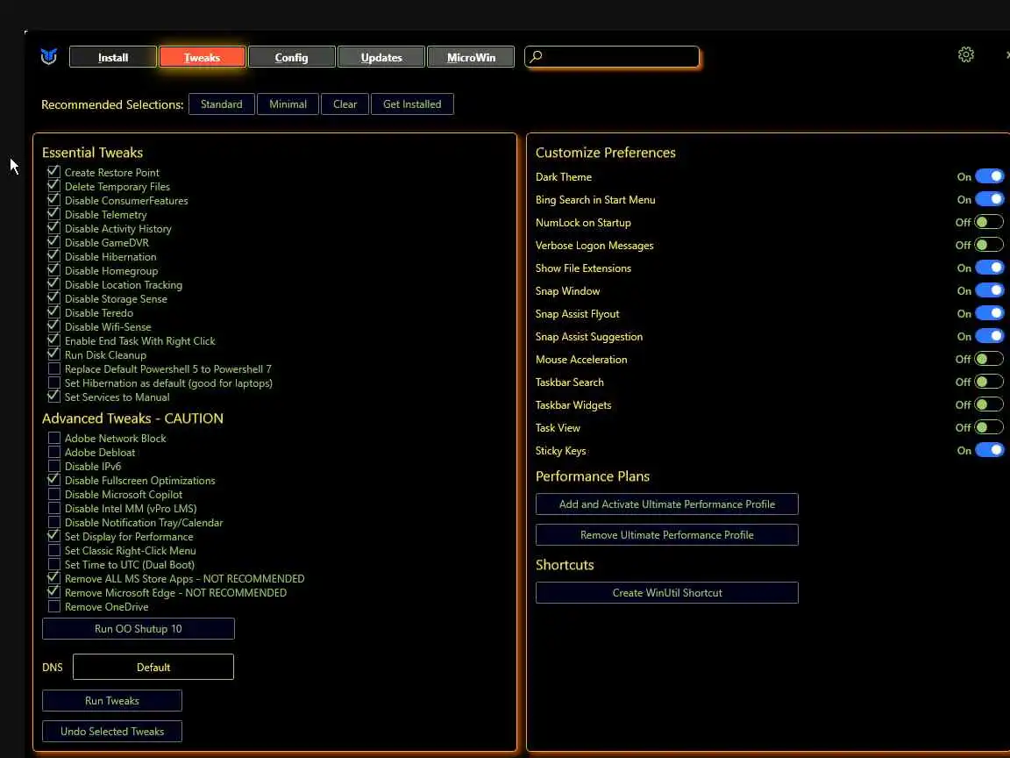Focus the search input field
The image size is (1010, 758).
[612, 57]
